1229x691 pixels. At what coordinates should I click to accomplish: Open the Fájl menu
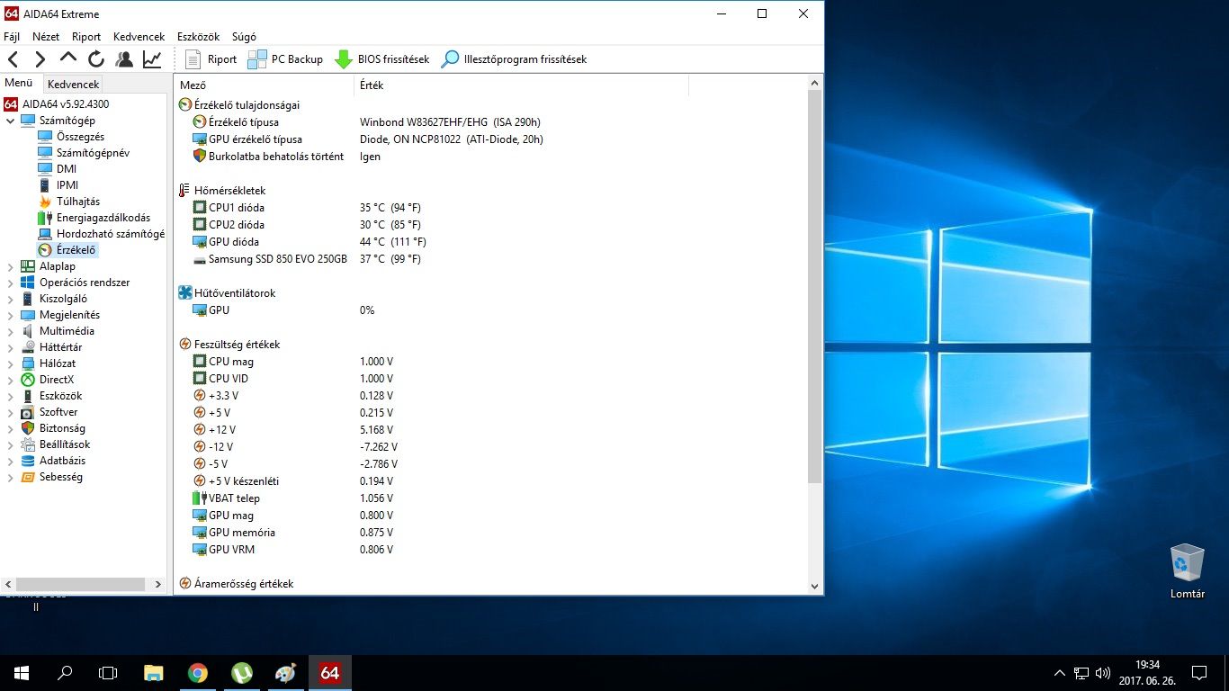pyautogui.click(x=12, y=37)
